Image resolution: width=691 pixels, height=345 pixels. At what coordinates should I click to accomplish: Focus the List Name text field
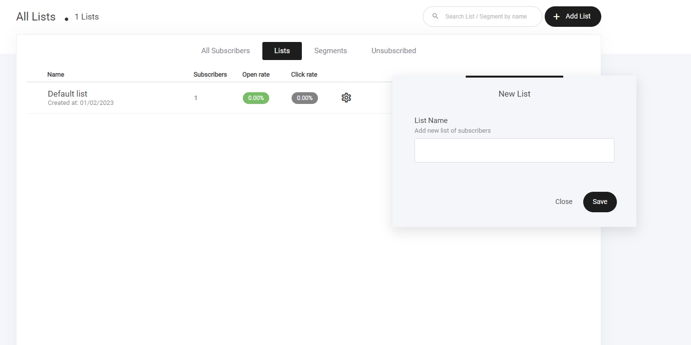tap(514, 150)
